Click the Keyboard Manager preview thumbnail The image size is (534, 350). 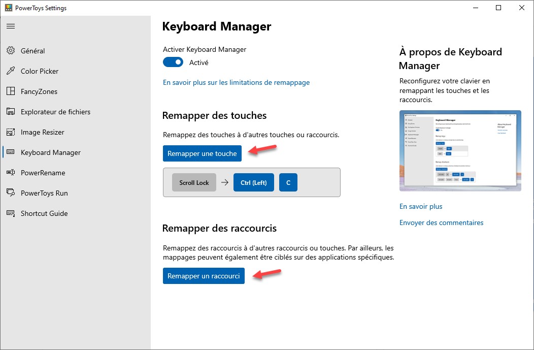(x=460, y=151)
